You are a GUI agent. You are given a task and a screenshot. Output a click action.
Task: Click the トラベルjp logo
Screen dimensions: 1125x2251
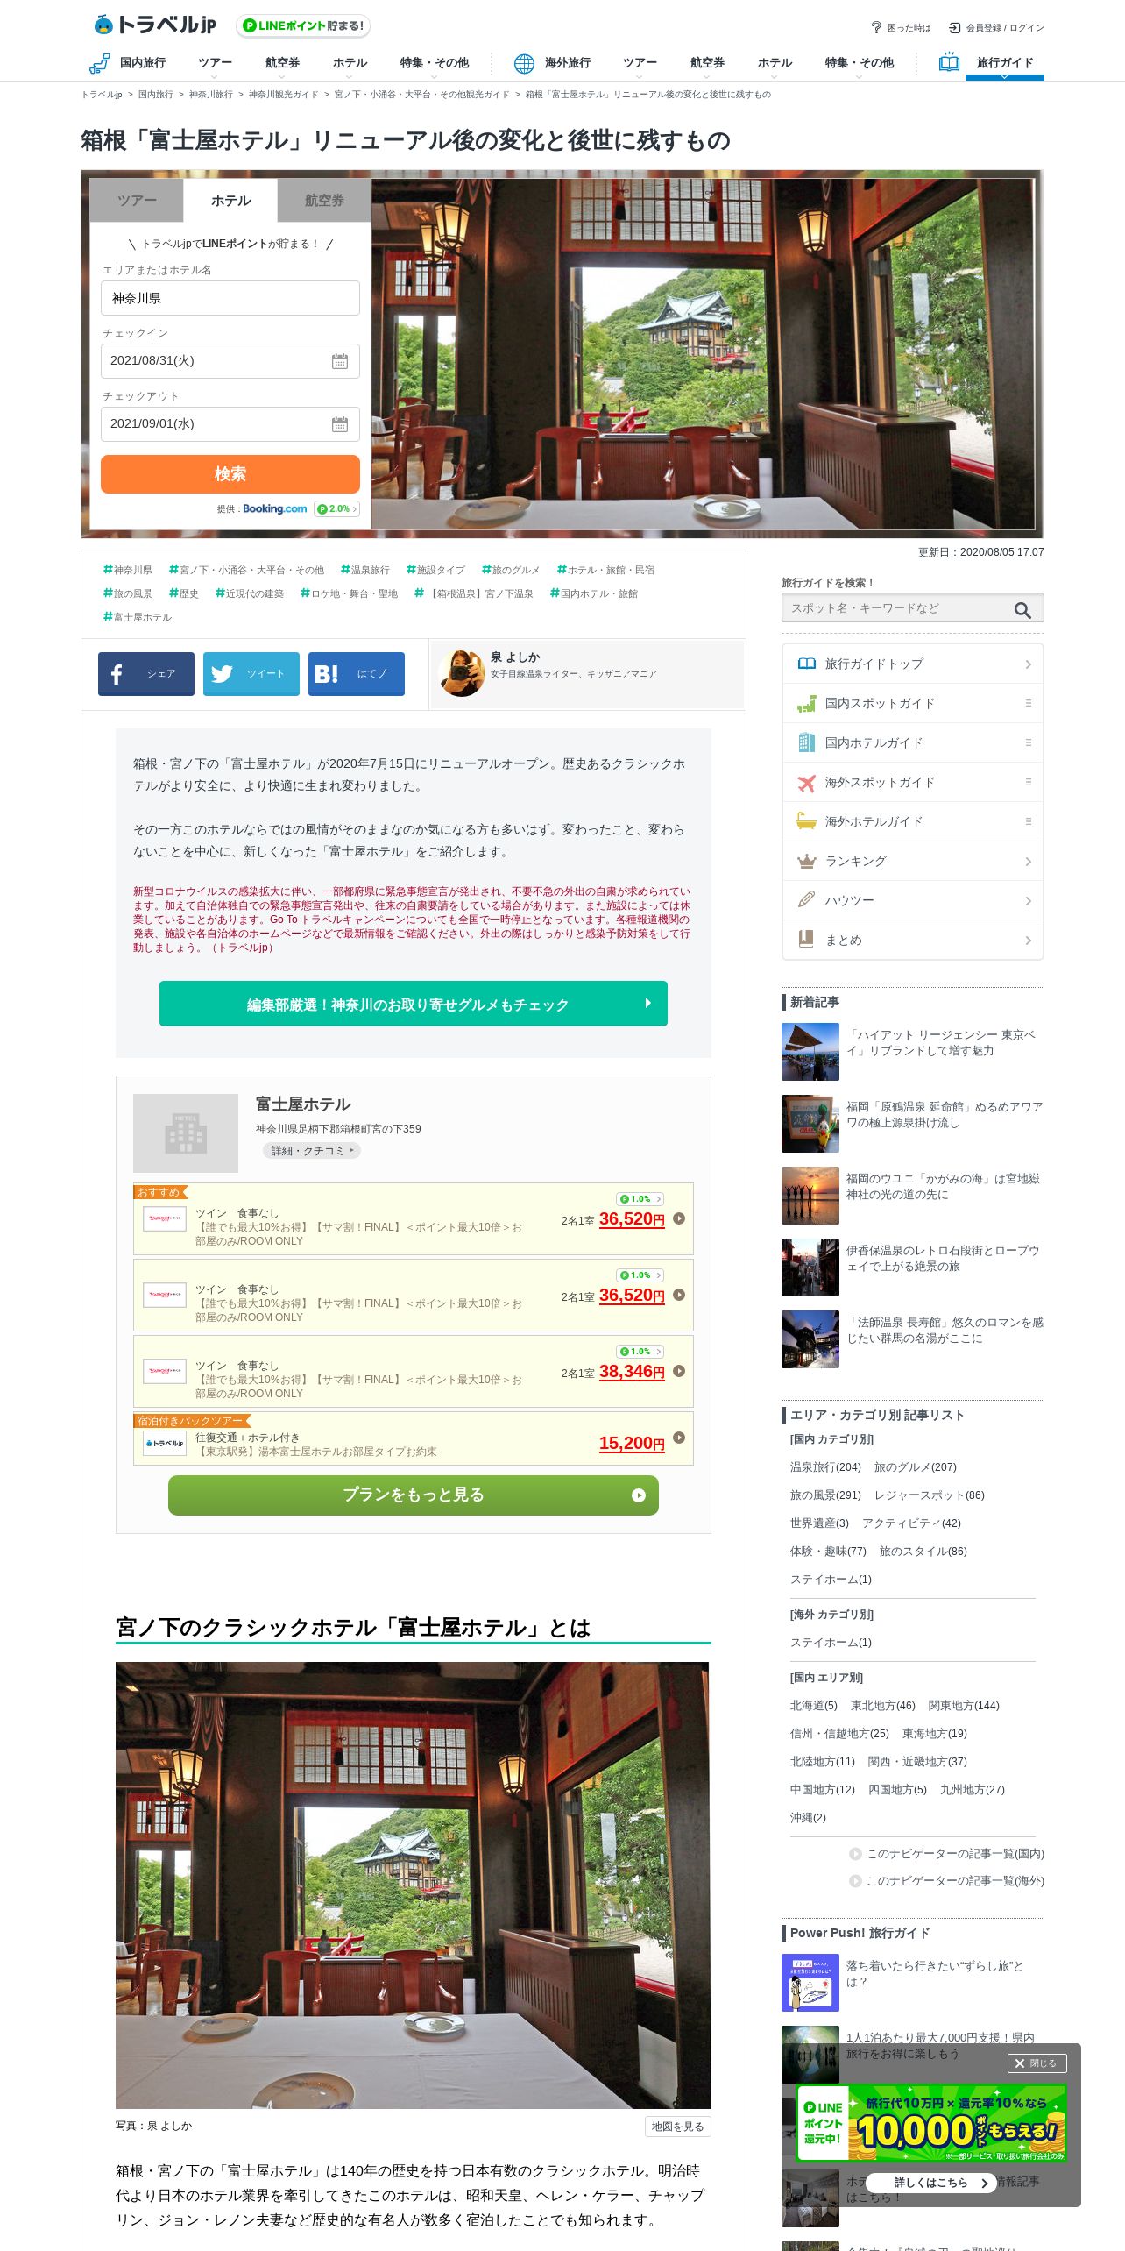[154, 25]
